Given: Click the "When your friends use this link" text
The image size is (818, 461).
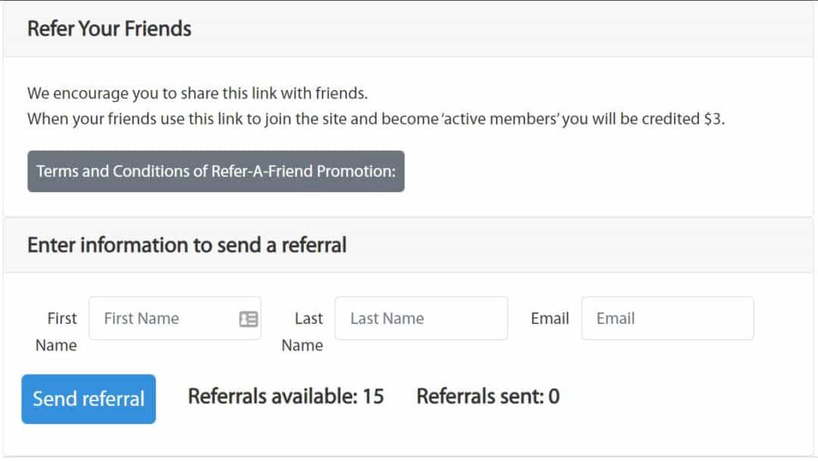Looking at the screenshot, I should 376,119.
